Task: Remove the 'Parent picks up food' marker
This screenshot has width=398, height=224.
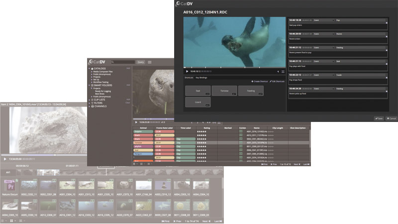Action: [387, 92]
